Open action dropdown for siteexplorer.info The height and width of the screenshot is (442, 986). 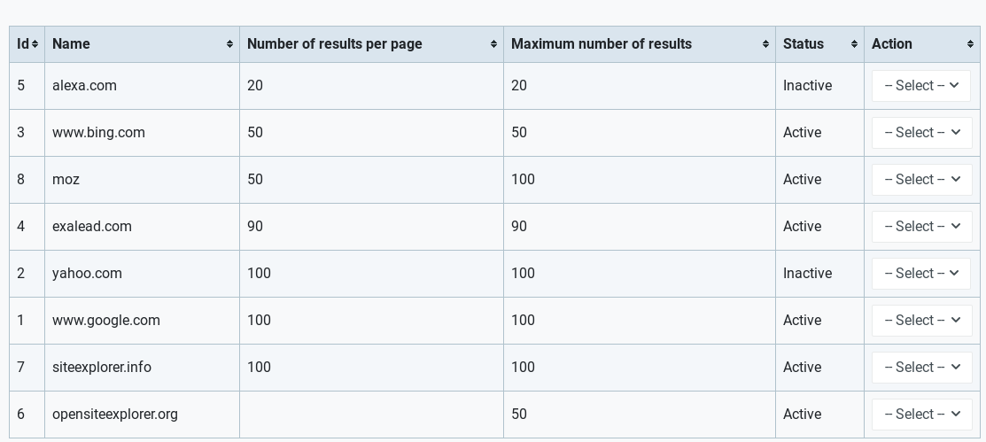point(921,368)
